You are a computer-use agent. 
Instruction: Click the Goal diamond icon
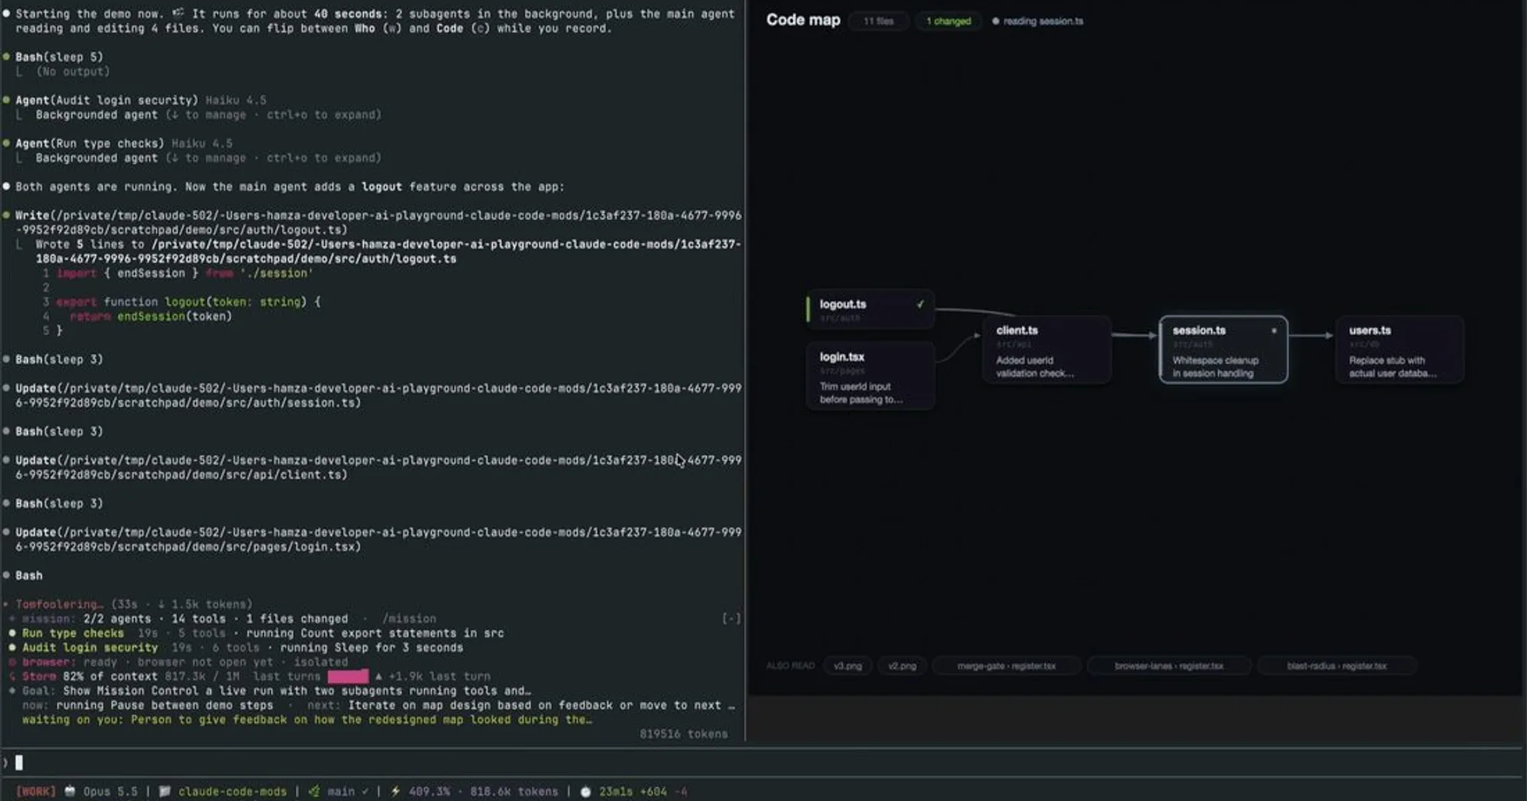click(12, 691)
